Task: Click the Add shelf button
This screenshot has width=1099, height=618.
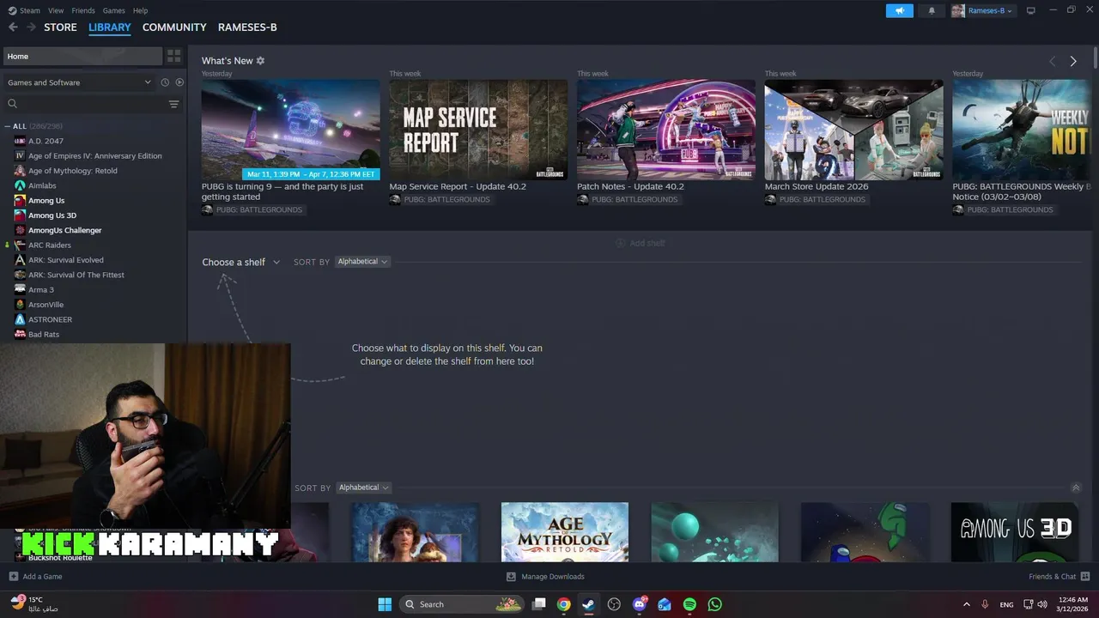Action: pyautogui.click(x=641, y=243)
